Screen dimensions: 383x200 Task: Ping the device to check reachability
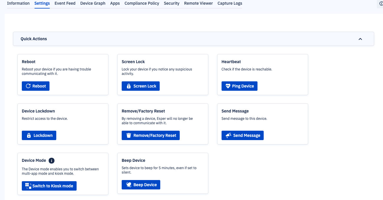tap(239, 86)
